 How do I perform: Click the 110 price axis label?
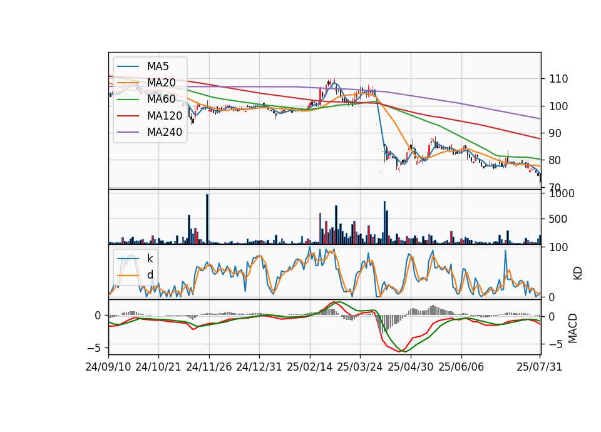coord(558,79)
